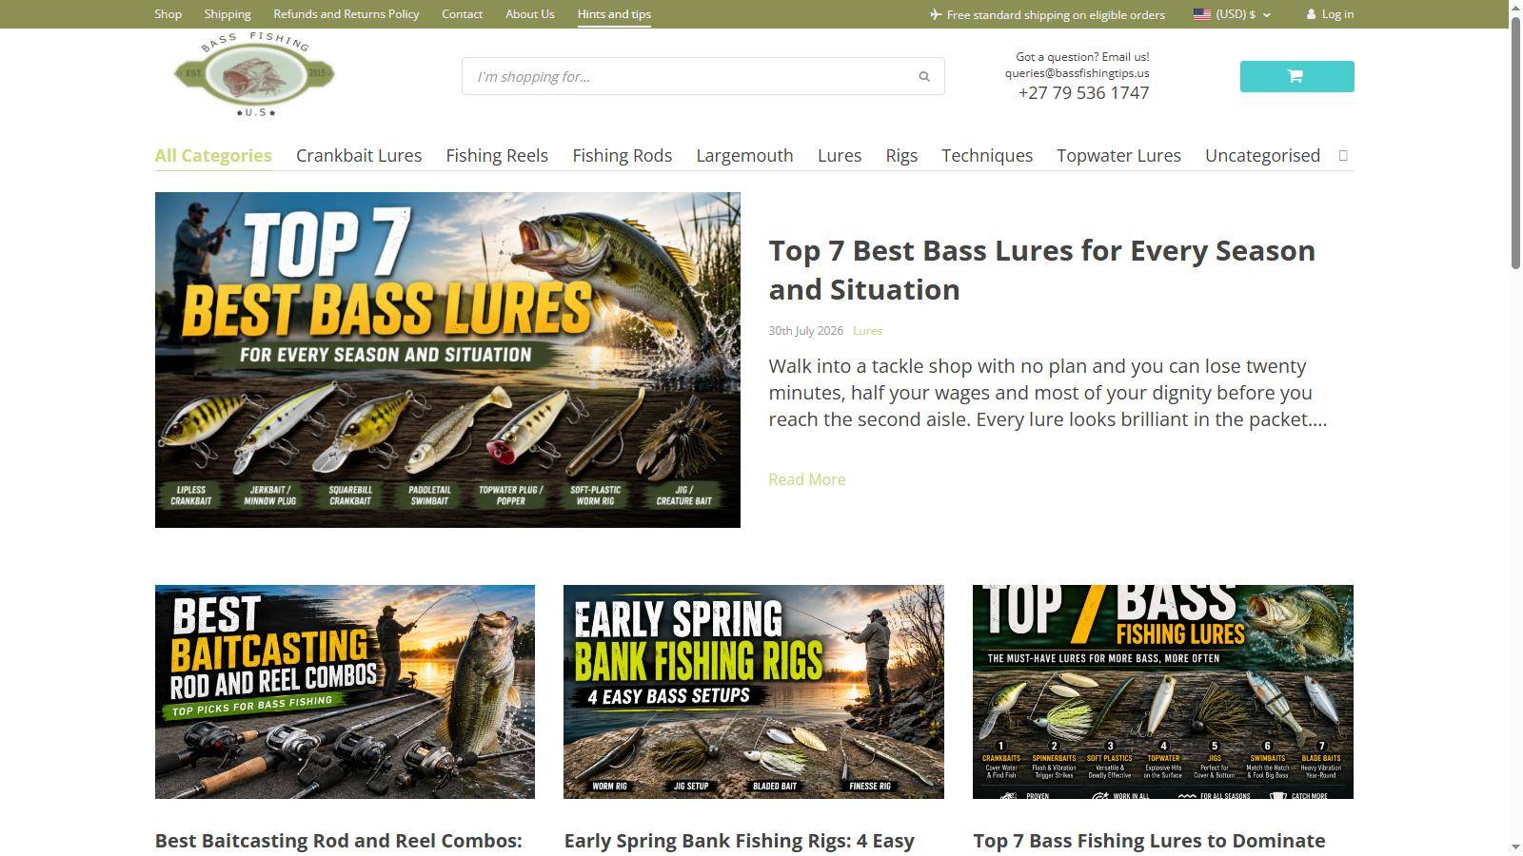The height and width of the screenshot is (856, 1523).
Task: Open 'Early Spring Bank Fishing Rigs: 4 Easy' title
Action: pos(740,841)
